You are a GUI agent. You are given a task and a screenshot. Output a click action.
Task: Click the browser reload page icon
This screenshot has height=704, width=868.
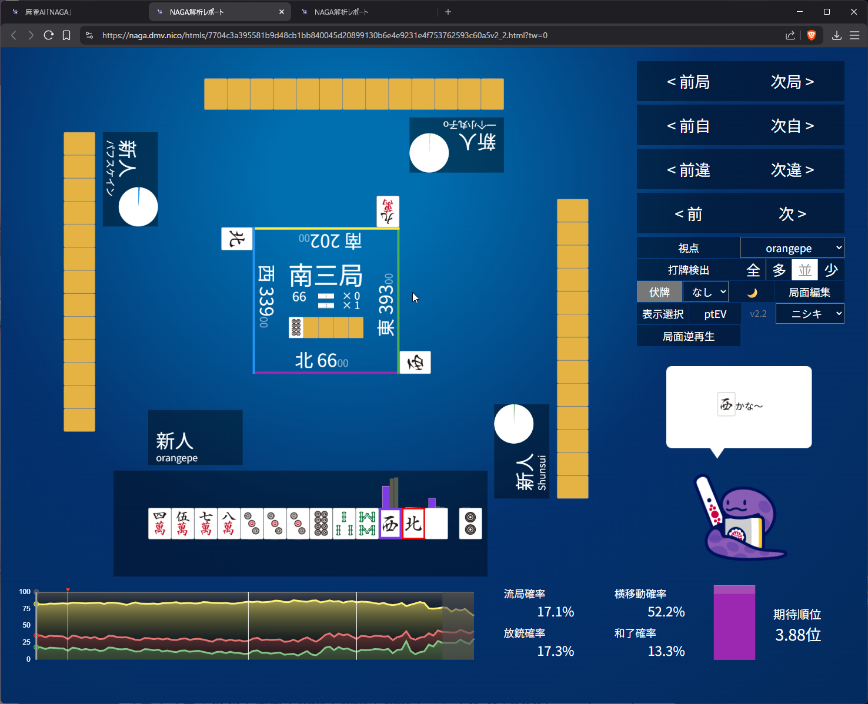pos(49,35)
